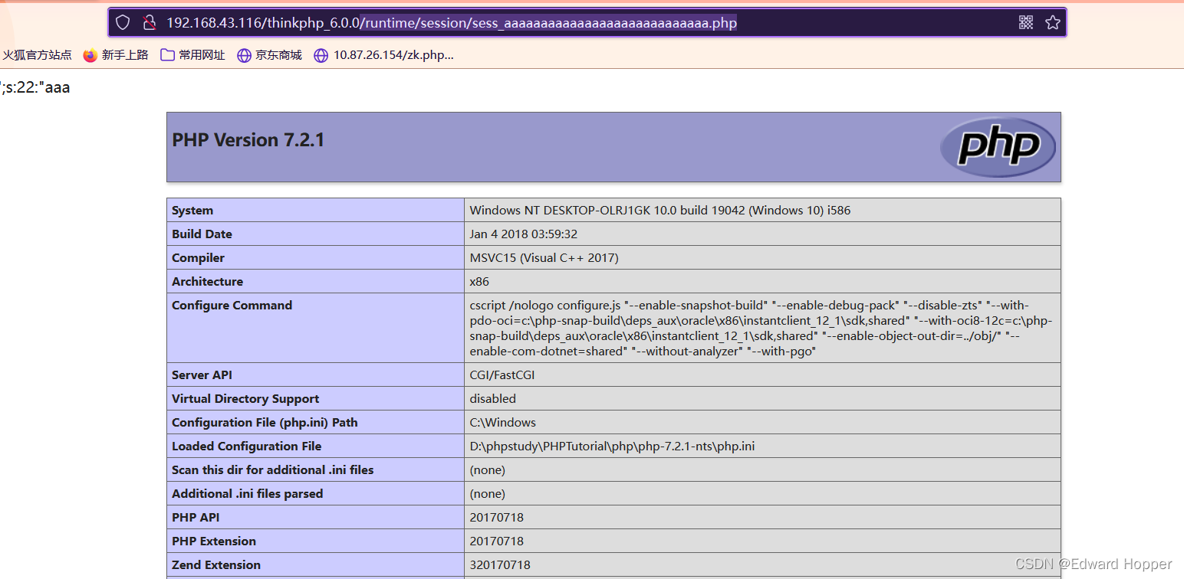Open the QR code icon in address bar
This screenshot has width=1184, height=579.
click(1026, 22)
